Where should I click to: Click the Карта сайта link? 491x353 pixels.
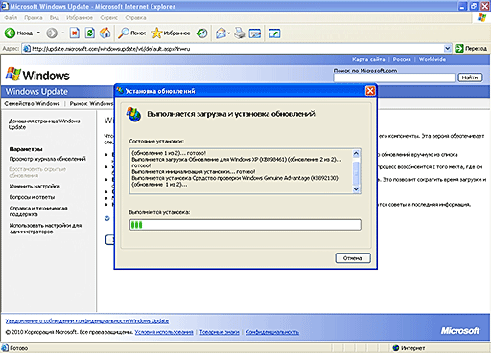368,59
